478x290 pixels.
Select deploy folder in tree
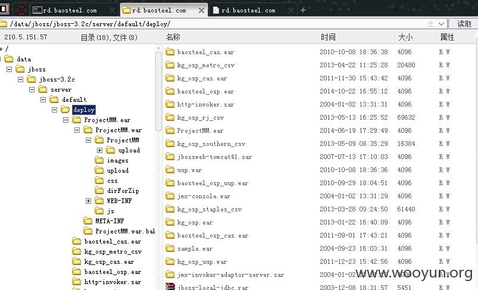pyautogui.click(x=83, y=110)
